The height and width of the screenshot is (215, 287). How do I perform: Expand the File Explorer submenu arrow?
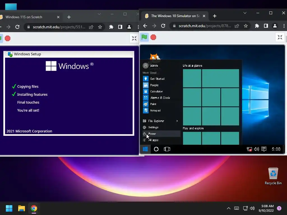pos(177,121)
